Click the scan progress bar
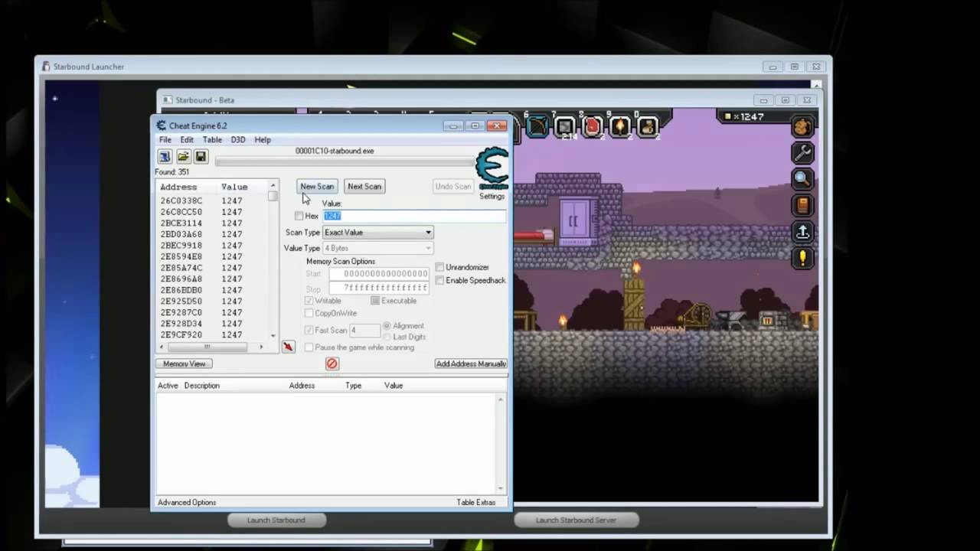The width and height of the screenshot is (980, 551). pyautogui.click(x=345, y=161)
